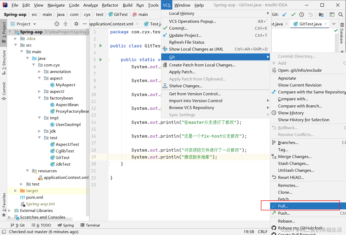This screenshot has height=235, width=346.
Task: Click the Git Update Project arrow in toolbar
Action: click(x=285, y=15)
